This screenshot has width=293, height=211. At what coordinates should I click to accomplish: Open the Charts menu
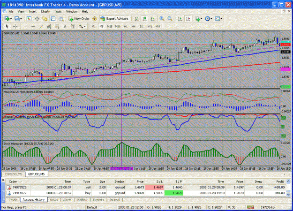click(45, 11)
